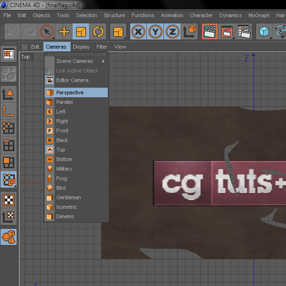Select the Bird projection

pyautogui.click(x=76, y=188)
